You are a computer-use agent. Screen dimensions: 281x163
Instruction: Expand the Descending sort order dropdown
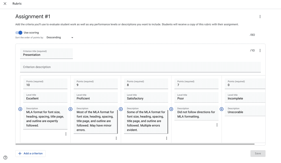60,38
